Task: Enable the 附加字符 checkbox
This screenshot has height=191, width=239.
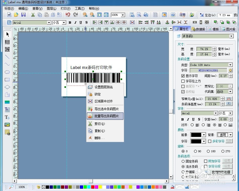Action: coord(206,161)
